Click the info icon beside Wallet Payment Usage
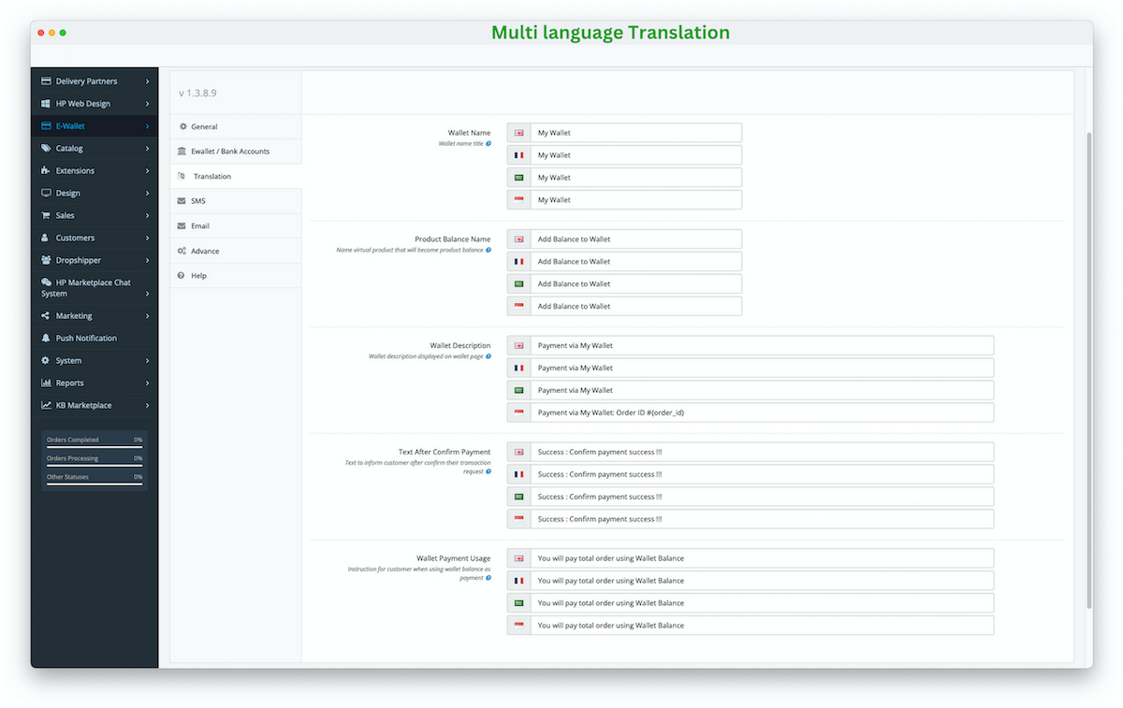The width and height of the screenshot is (1123, 708). coord(488,578)
